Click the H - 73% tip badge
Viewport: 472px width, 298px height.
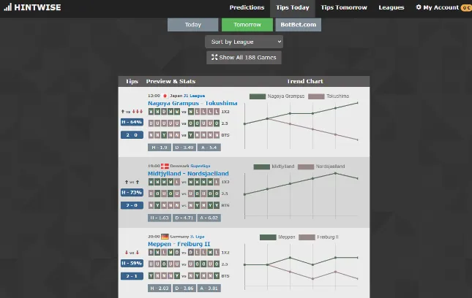132,192
